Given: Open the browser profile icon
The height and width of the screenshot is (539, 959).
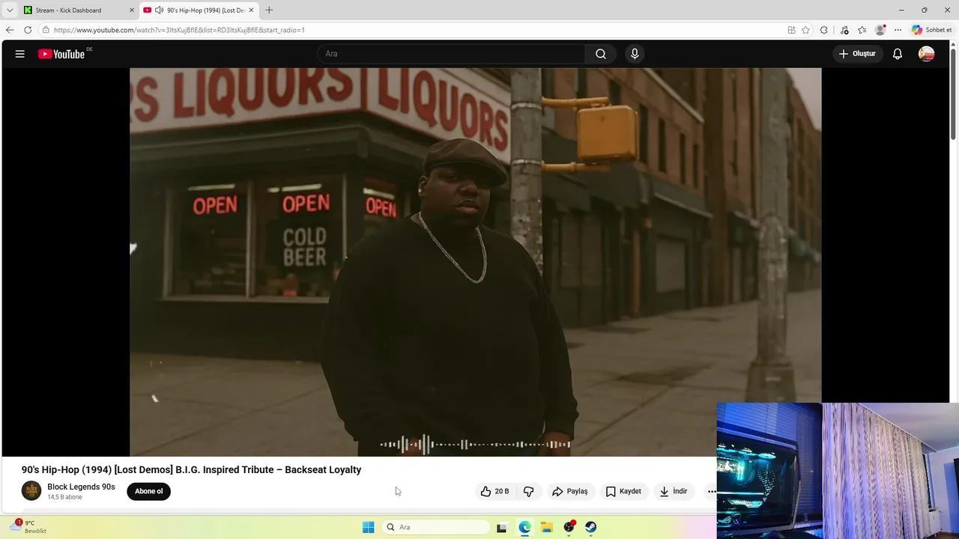Looking at the screenshot, I should pos(880,30).
